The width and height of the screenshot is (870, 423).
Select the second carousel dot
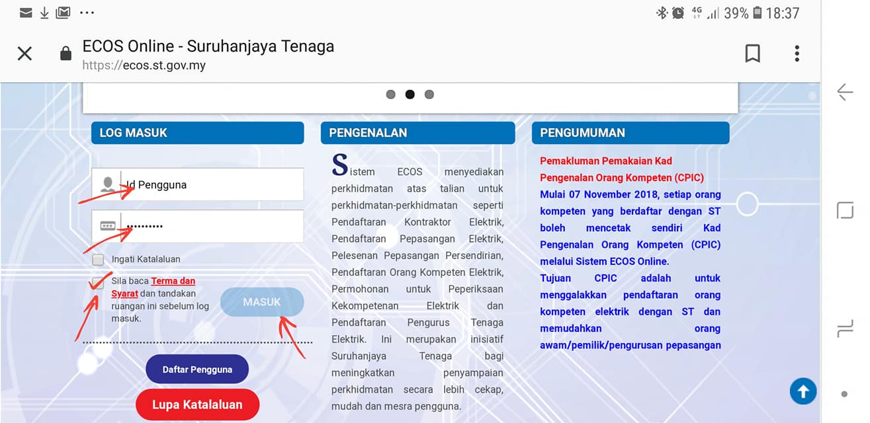click(x=410, y=95)
